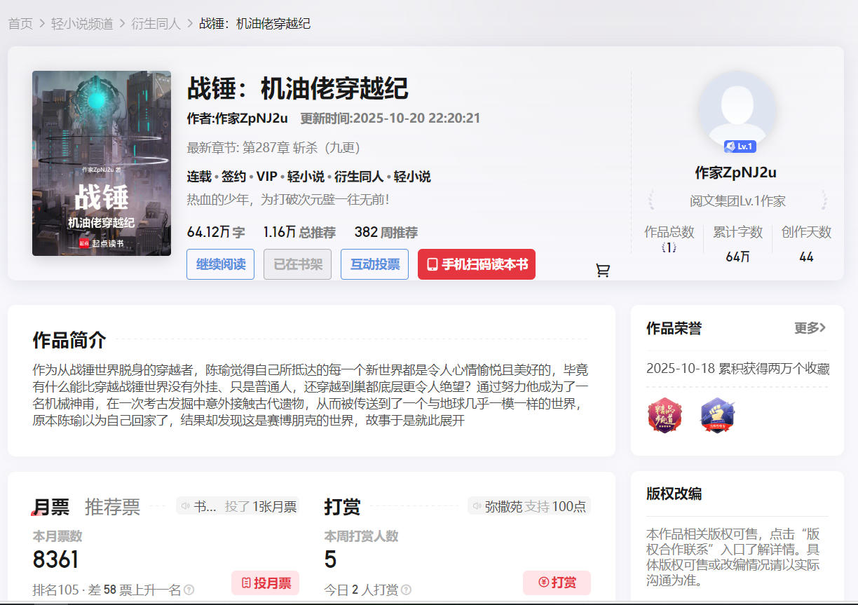Click the red 精品频道 honor badge
This screenshot has height=605, width=858.
(665, 416)
